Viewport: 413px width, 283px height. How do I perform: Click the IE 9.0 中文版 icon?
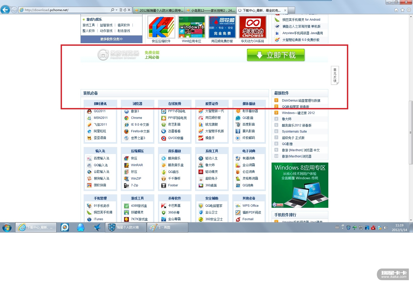pos(126,125)
